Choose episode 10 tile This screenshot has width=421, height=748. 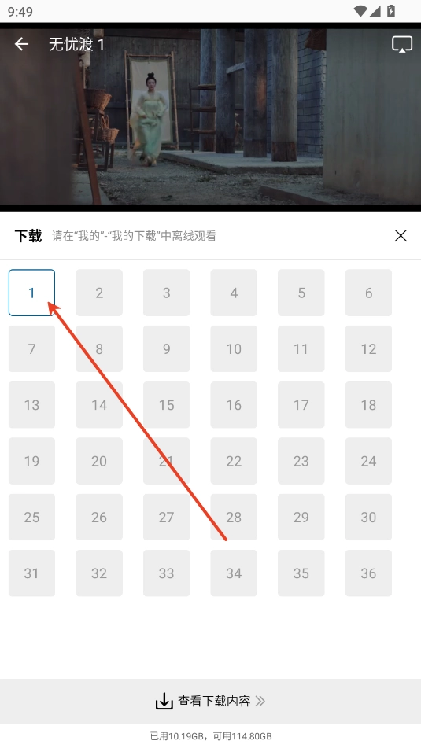coord(234,348)
